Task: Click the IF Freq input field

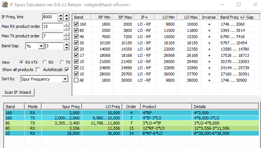Action: pyautogui.click(x=50, y=17)
